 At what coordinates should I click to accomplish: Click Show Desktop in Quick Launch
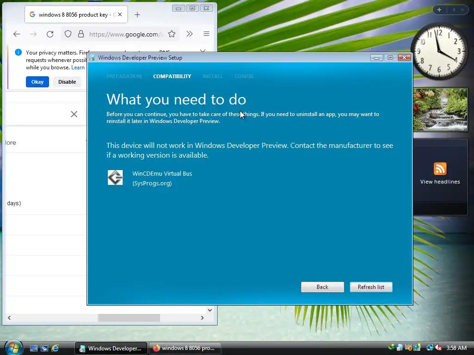33,349
